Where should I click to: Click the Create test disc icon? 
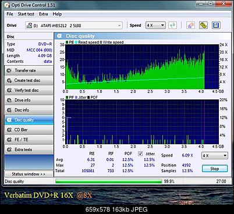tap(9, 80)
